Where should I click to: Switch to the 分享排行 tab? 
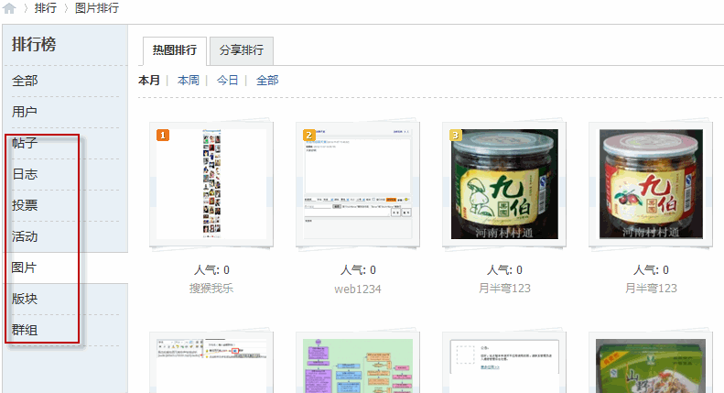pyautogui.click(x=241, y=50)
